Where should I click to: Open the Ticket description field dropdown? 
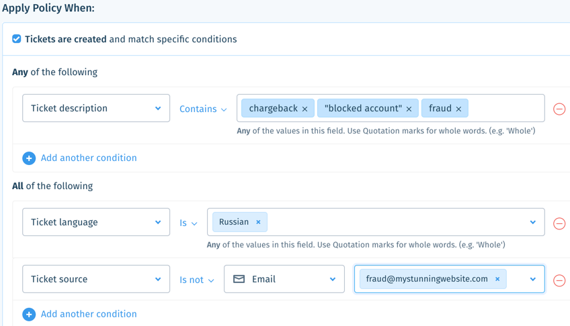tap(96, 108)
